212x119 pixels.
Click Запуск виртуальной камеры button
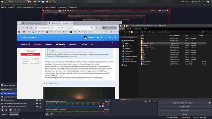[183, 103]
